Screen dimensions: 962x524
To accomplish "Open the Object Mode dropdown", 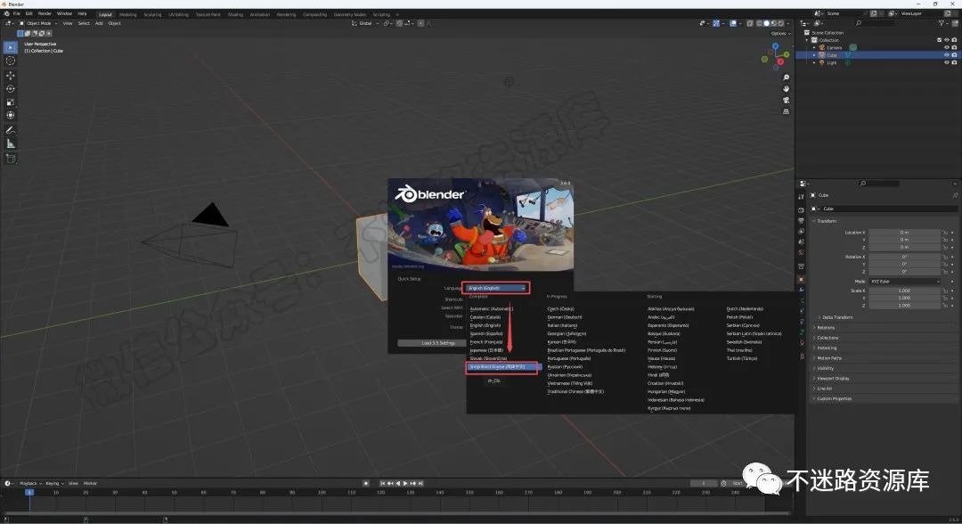I will (38, 23).
